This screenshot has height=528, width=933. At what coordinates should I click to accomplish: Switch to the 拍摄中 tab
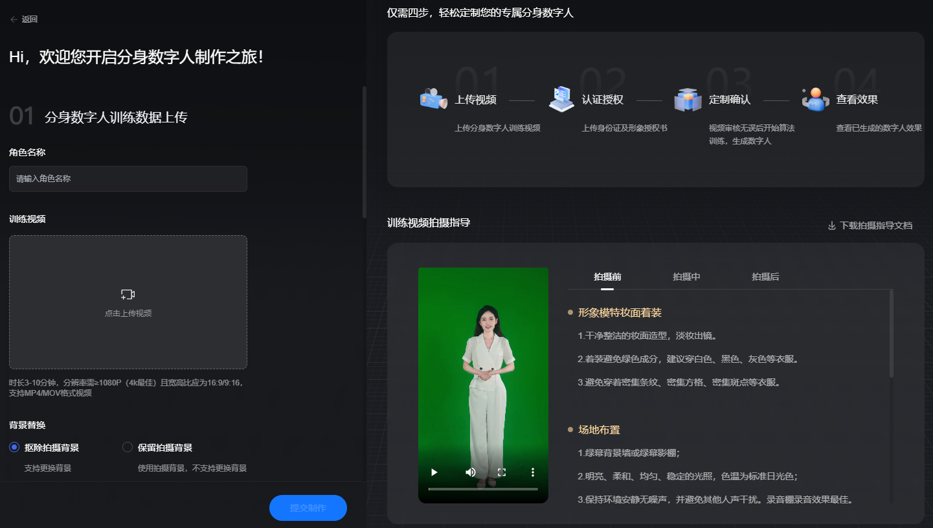[x=686, y=277]
